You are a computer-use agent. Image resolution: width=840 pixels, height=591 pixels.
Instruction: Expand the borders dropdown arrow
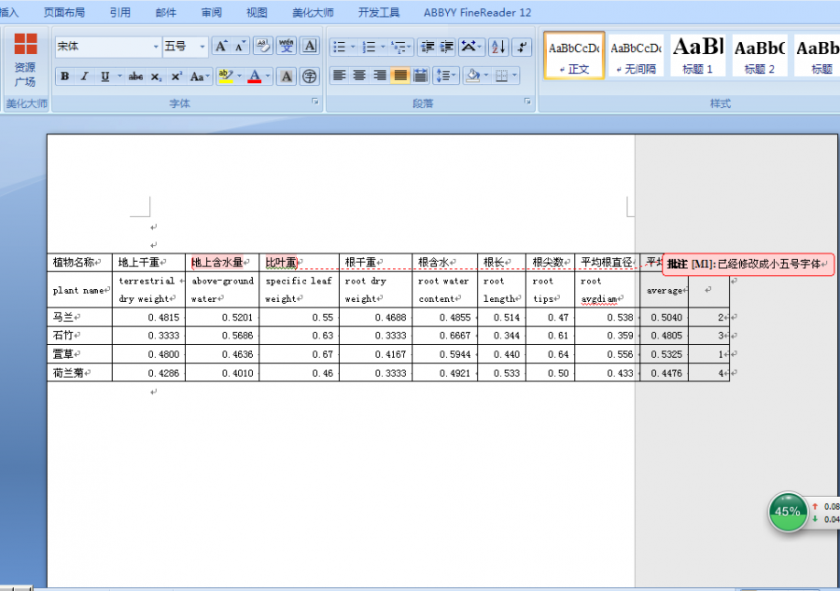pos(515,76)
